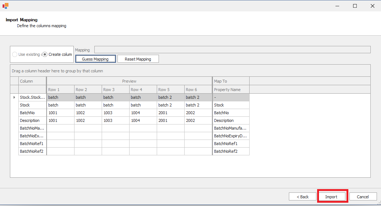
Task: Click the Row 5 column header
Action: [x=171, y=90]
